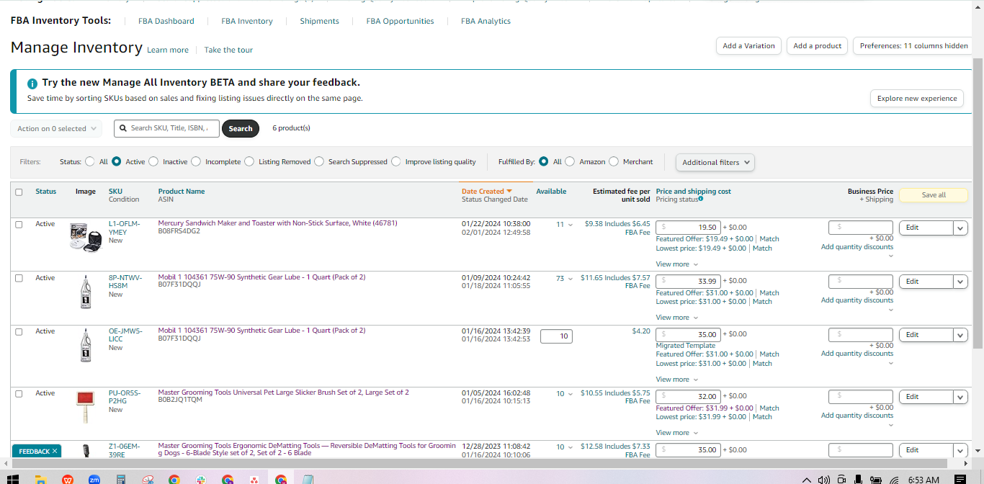Open Edit dropdown arrow for PU-OR5S-P2HG row
984x484 pixels.
960,397
